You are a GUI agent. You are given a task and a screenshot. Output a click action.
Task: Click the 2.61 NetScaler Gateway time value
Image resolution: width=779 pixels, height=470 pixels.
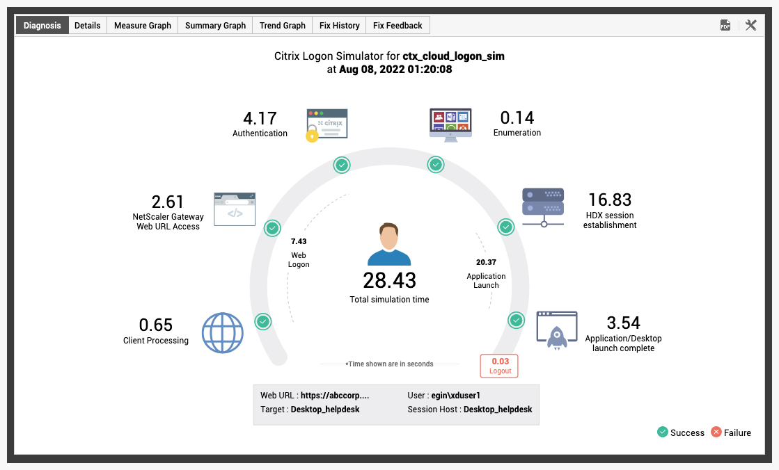[x=168, y=202]
